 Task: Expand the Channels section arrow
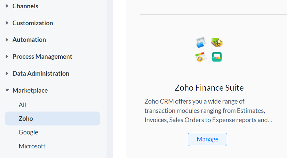tap(7, 6)
